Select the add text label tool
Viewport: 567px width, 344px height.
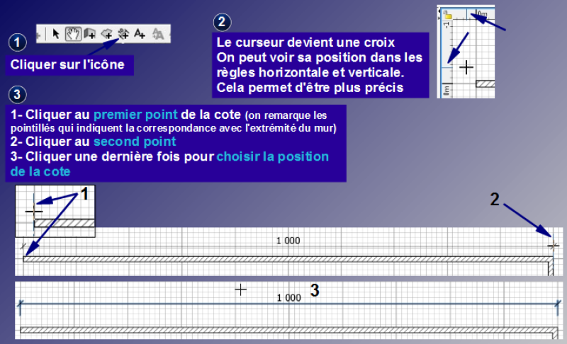tap(140, 33)
